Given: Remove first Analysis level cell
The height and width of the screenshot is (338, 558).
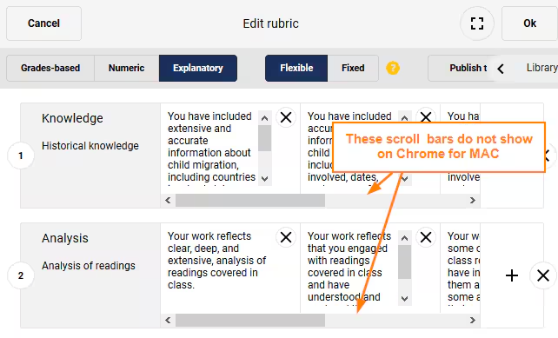Looking at the screenshot, I should pyautogui.click(x=286, y=237).
